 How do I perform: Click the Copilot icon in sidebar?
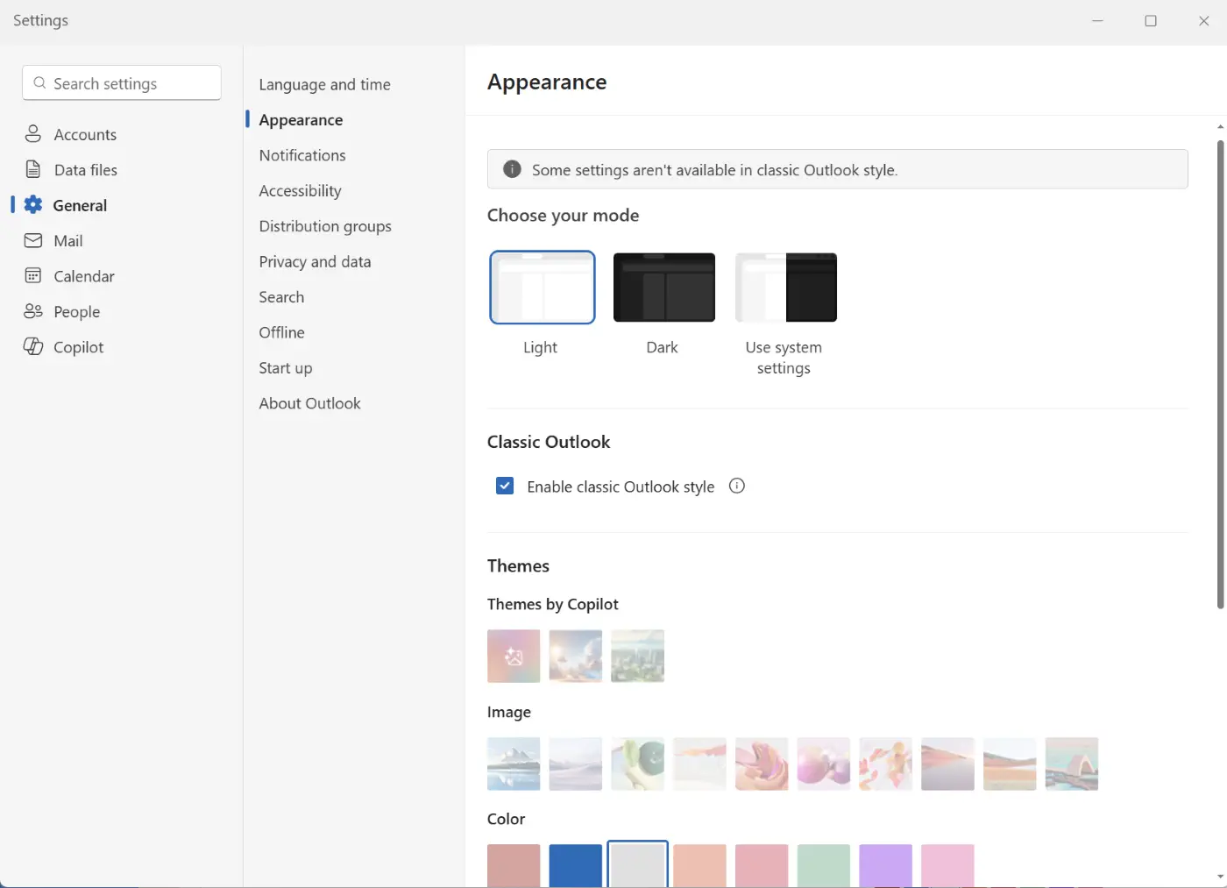click(x=33, y=347)
